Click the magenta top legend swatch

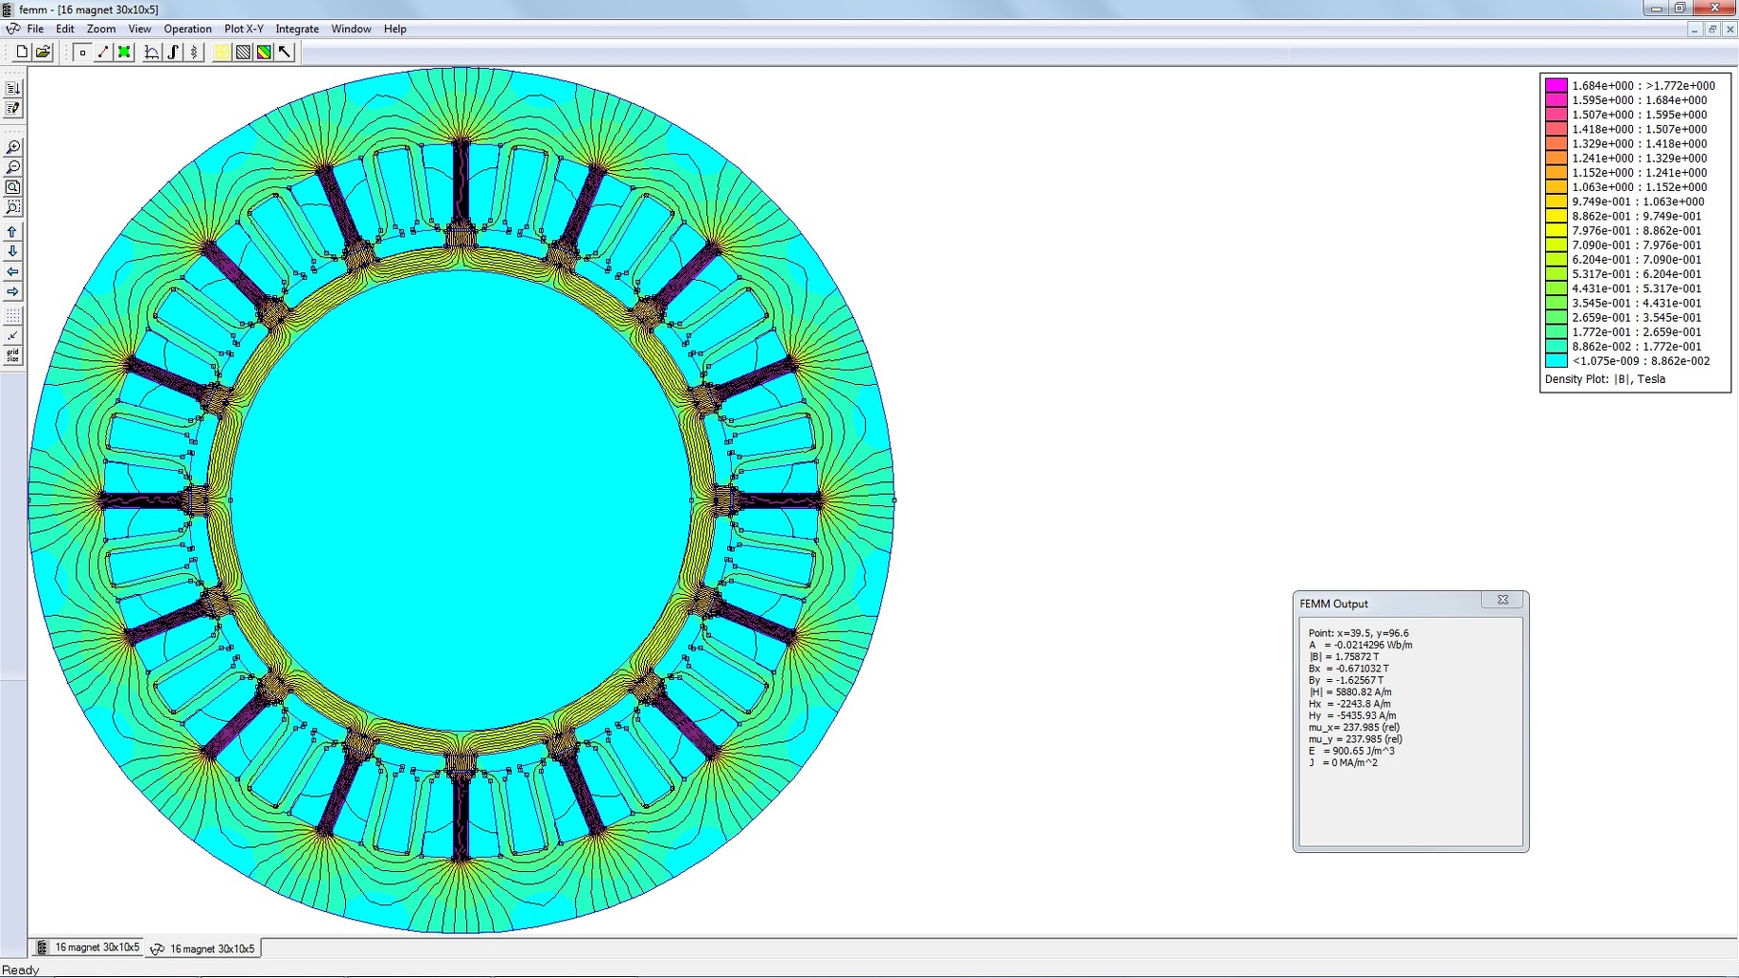(1557, 85)
